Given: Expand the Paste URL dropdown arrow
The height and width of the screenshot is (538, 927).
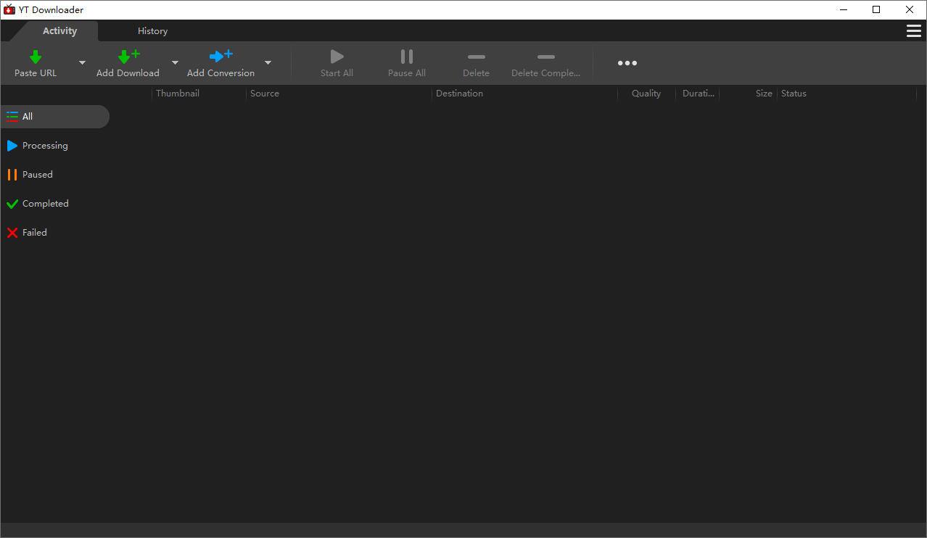Looking at the screenshot, I should (x=82, y=63).
